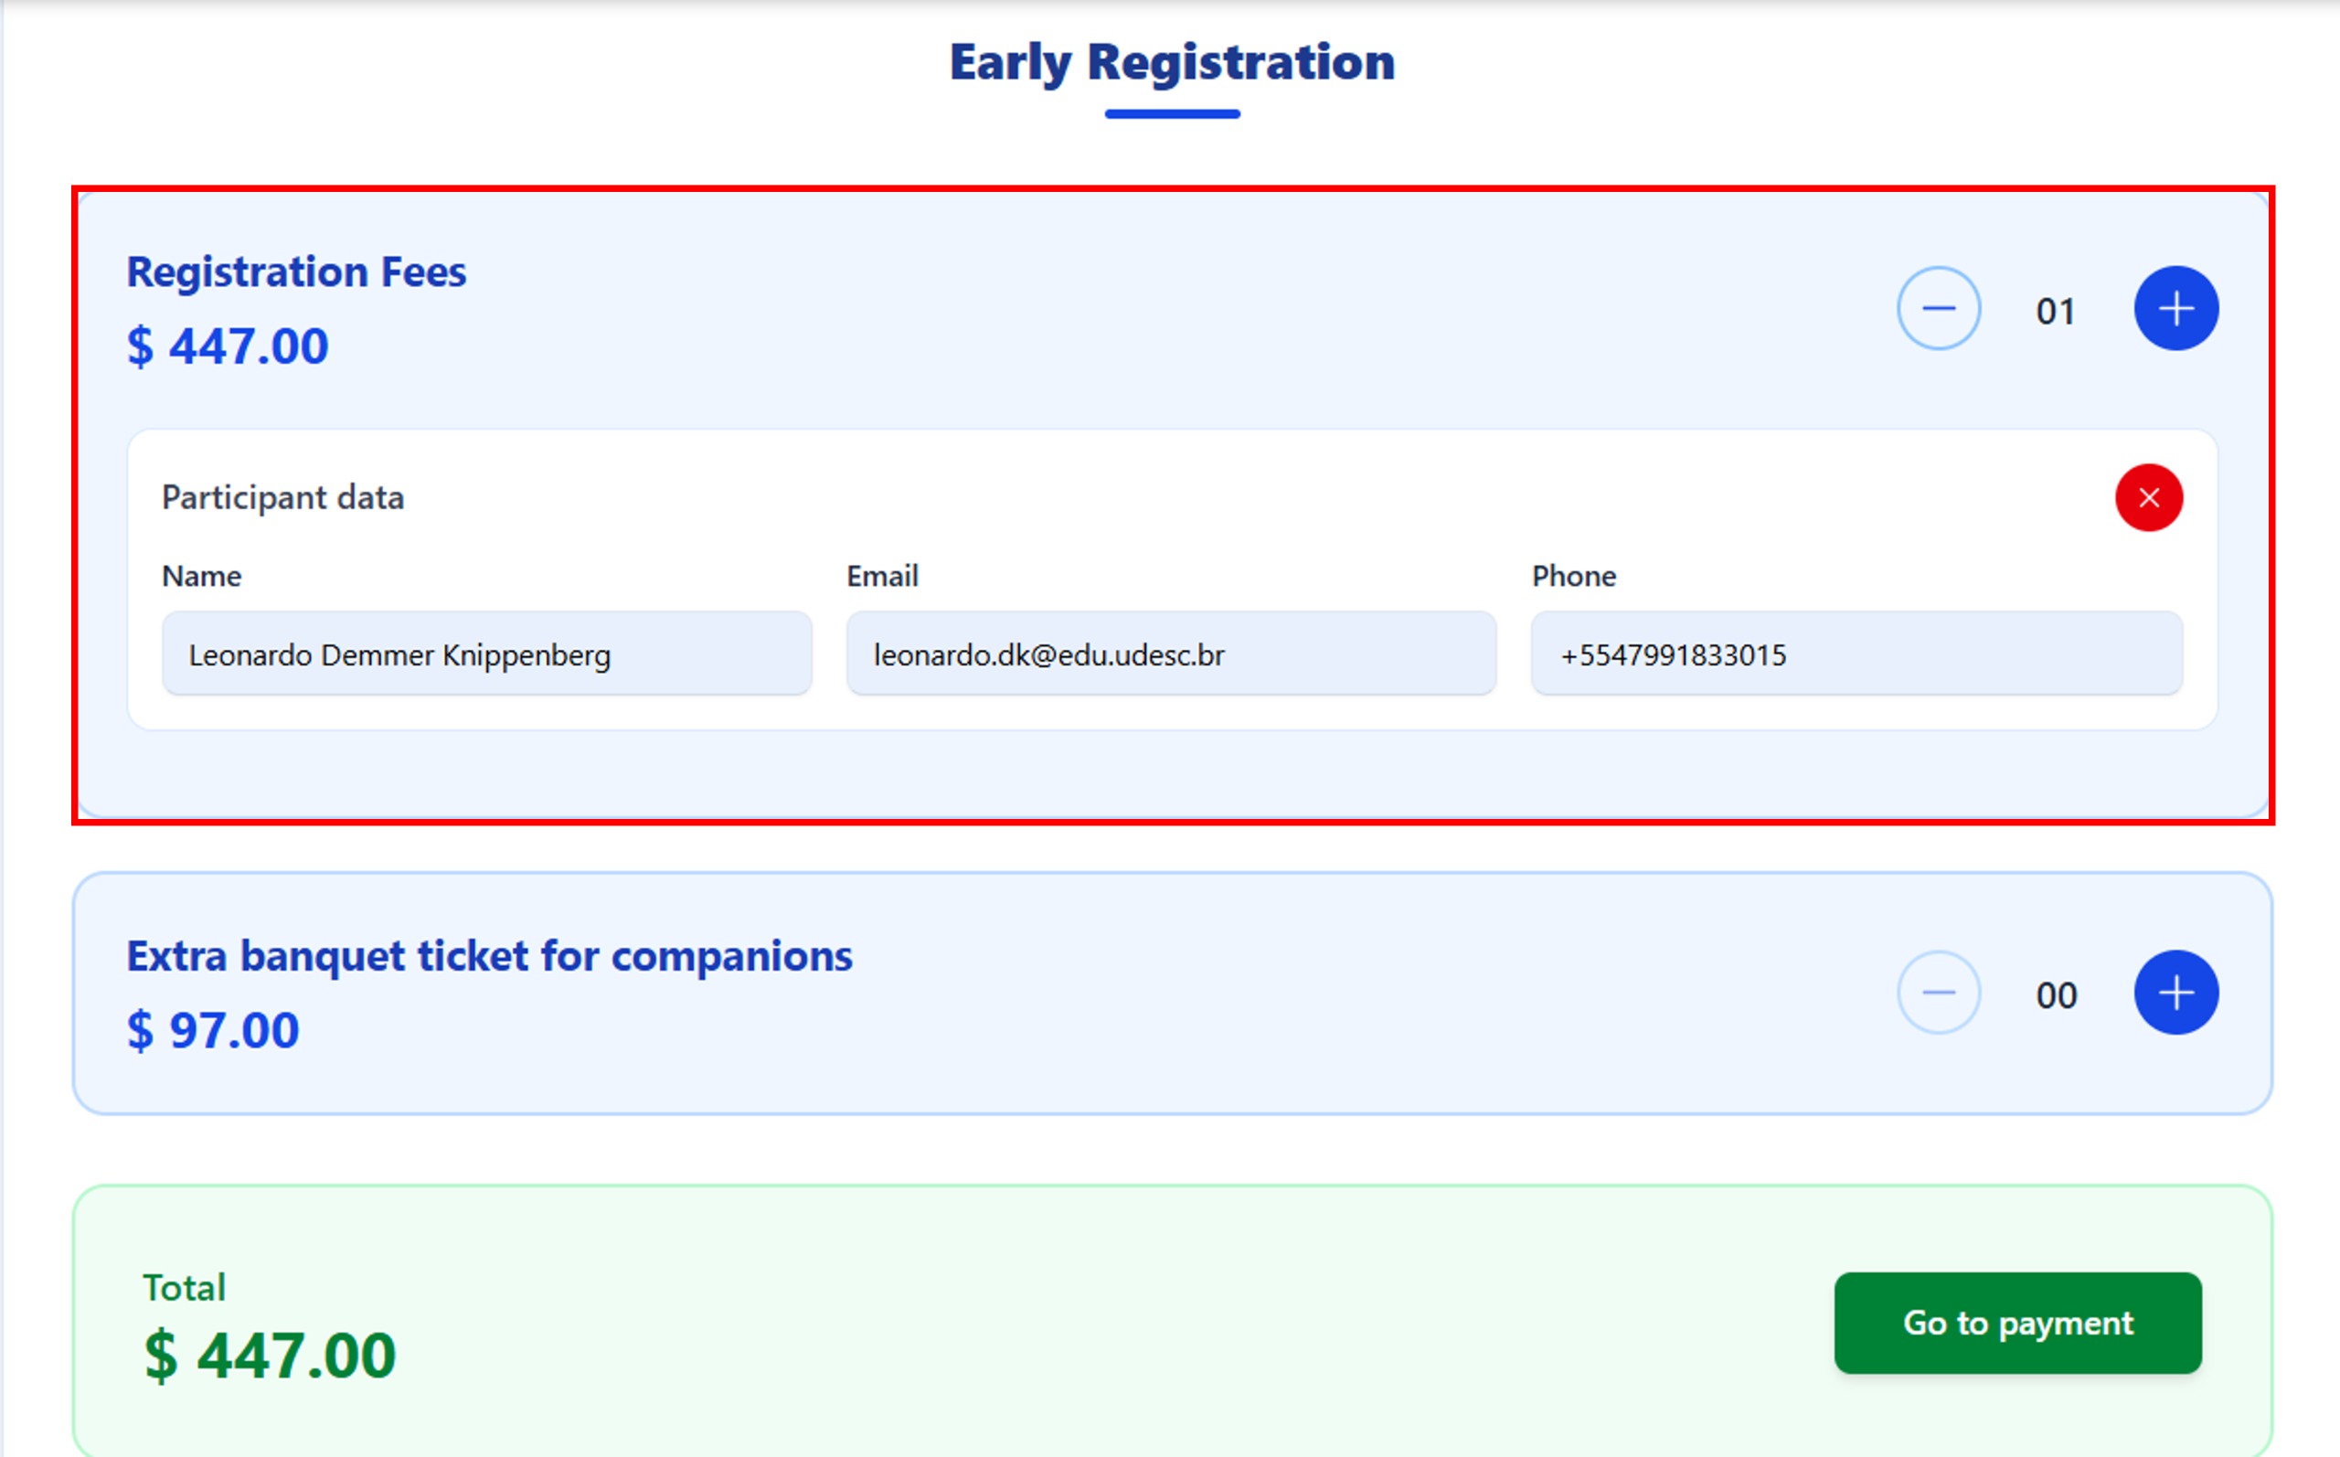
Task: Remove participant with the red X
Action: pyautogui.click(x=2148, y=498)
